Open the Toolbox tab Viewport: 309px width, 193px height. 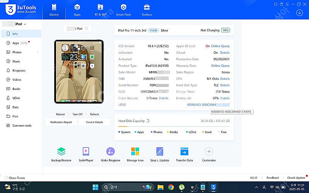pyautogui.click(x=147, y=10)
